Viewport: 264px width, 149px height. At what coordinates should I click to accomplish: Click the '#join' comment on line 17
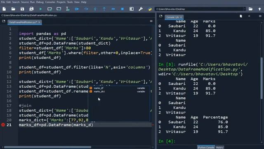[x=25, y=106]
